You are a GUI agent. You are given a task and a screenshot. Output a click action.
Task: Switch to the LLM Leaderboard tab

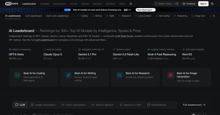[33, 16]
